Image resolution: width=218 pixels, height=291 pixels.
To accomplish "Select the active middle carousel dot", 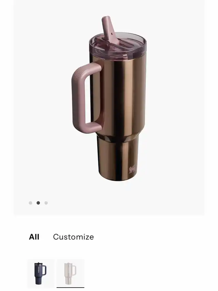I will pyautogui.click(x=38, y=203).
